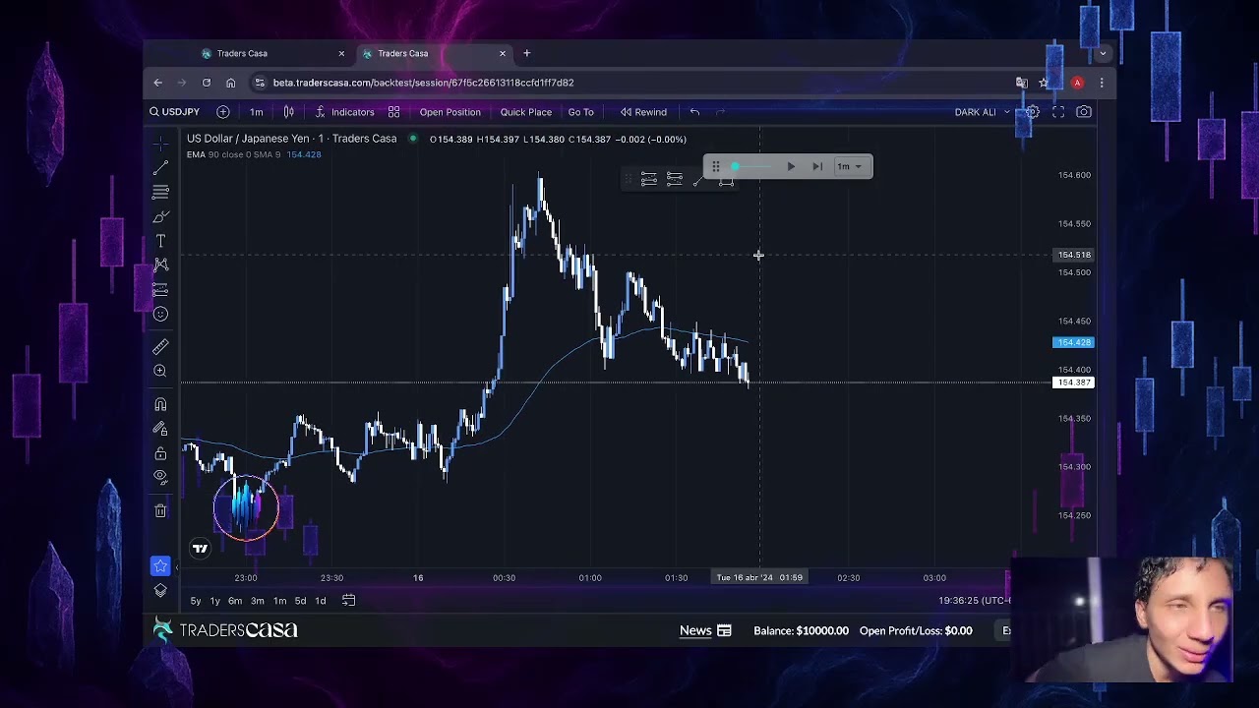1259x708 pixels.
Task: Click the browser address bar URL
Action: pos(423,83)
